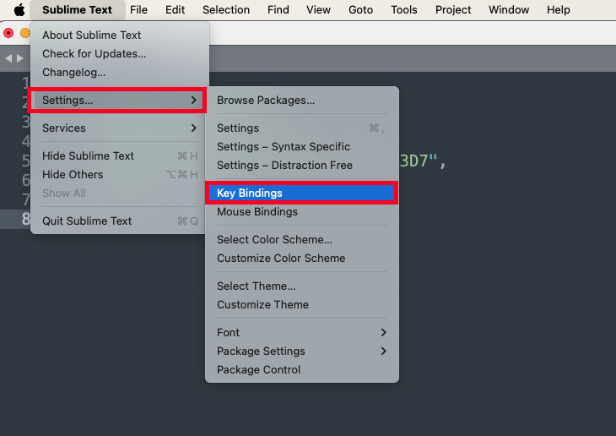
Task: Open Settings – Distraction Free
Action: (x=302, y=166)
